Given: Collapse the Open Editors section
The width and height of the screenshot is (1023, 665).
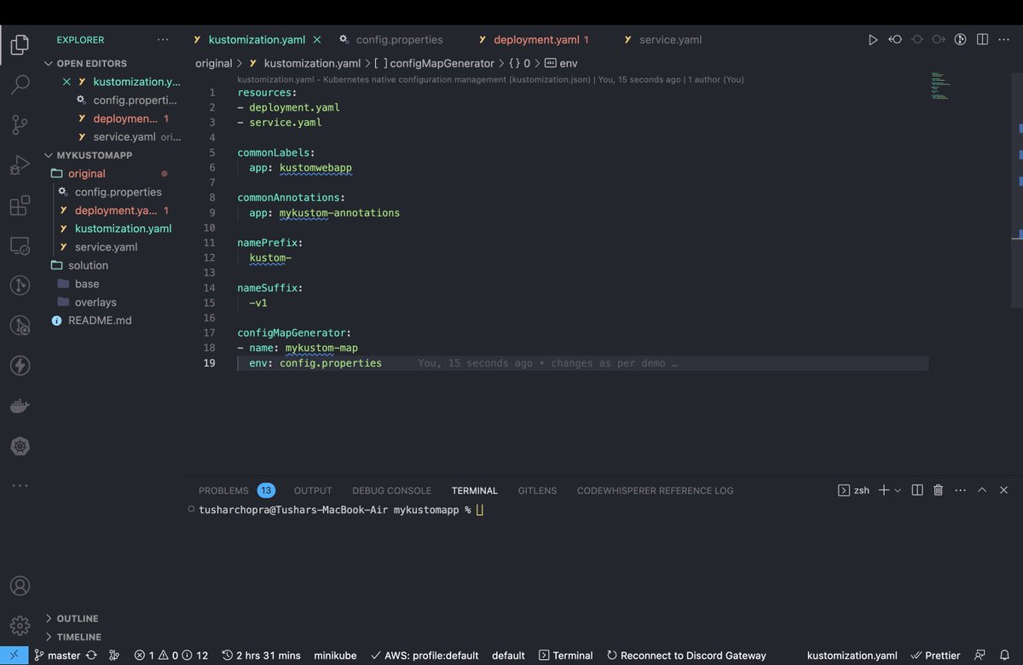Looking at the screenshot, I should pyautogui.click(x=91, y=63).
